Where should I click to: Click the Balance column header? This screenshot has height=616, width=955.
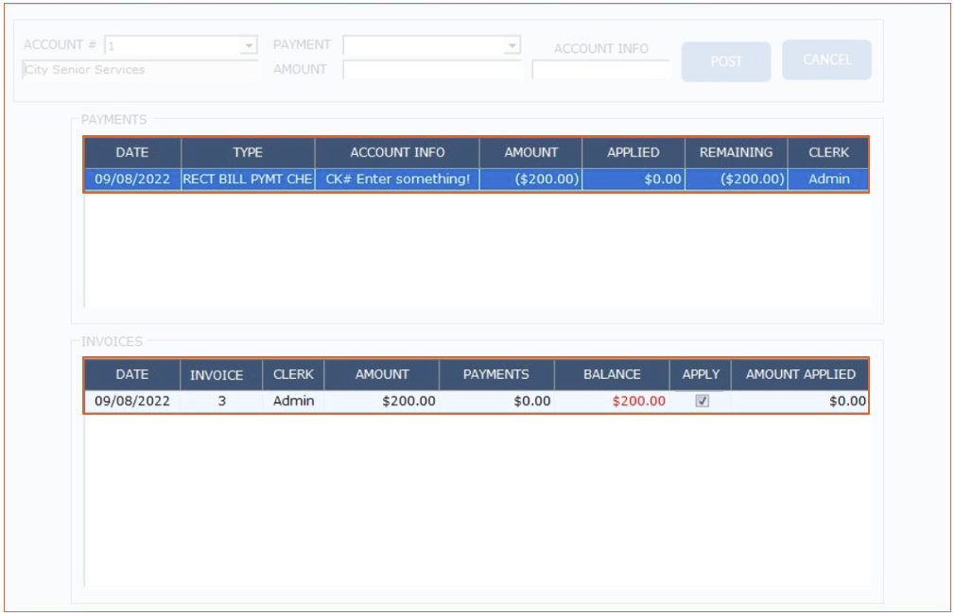point(612,375)
